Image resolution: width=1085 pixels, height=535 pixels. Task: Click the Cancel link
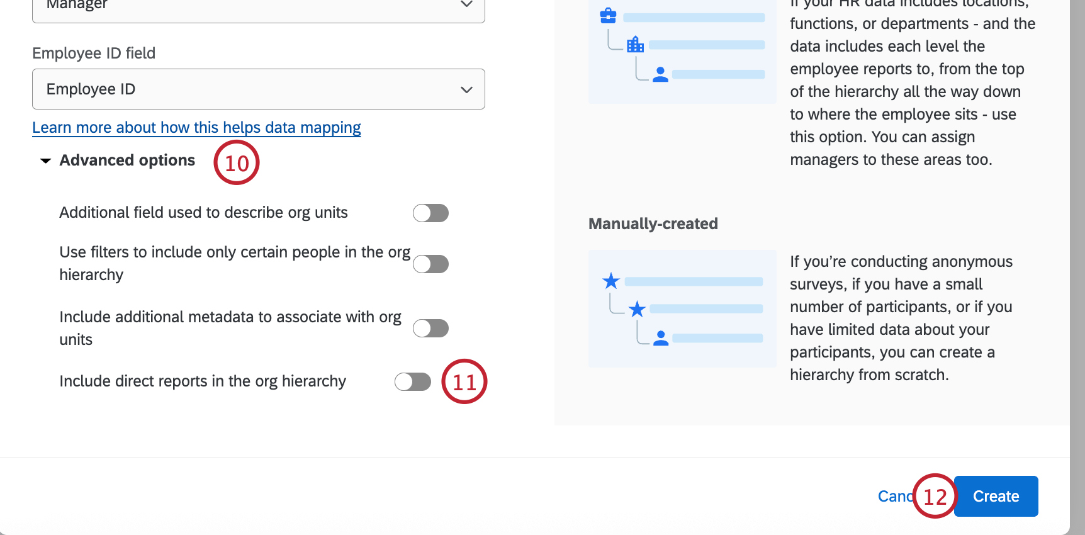[896, 497]
